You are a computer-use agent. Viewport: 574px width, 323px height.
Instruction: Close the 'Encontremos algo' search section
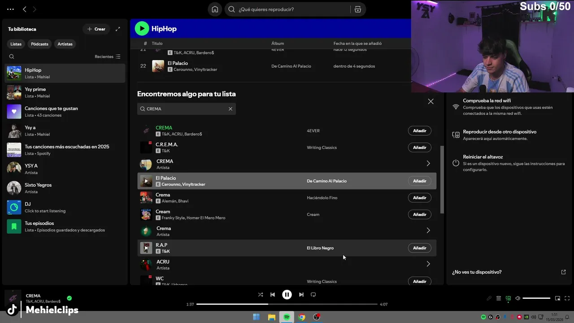tap(431, 101)
